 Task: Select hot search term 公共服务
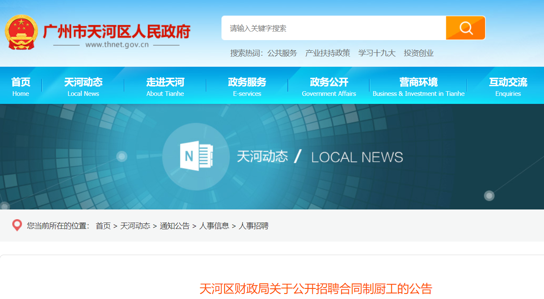pyautogui.click(x=282, y=53)
